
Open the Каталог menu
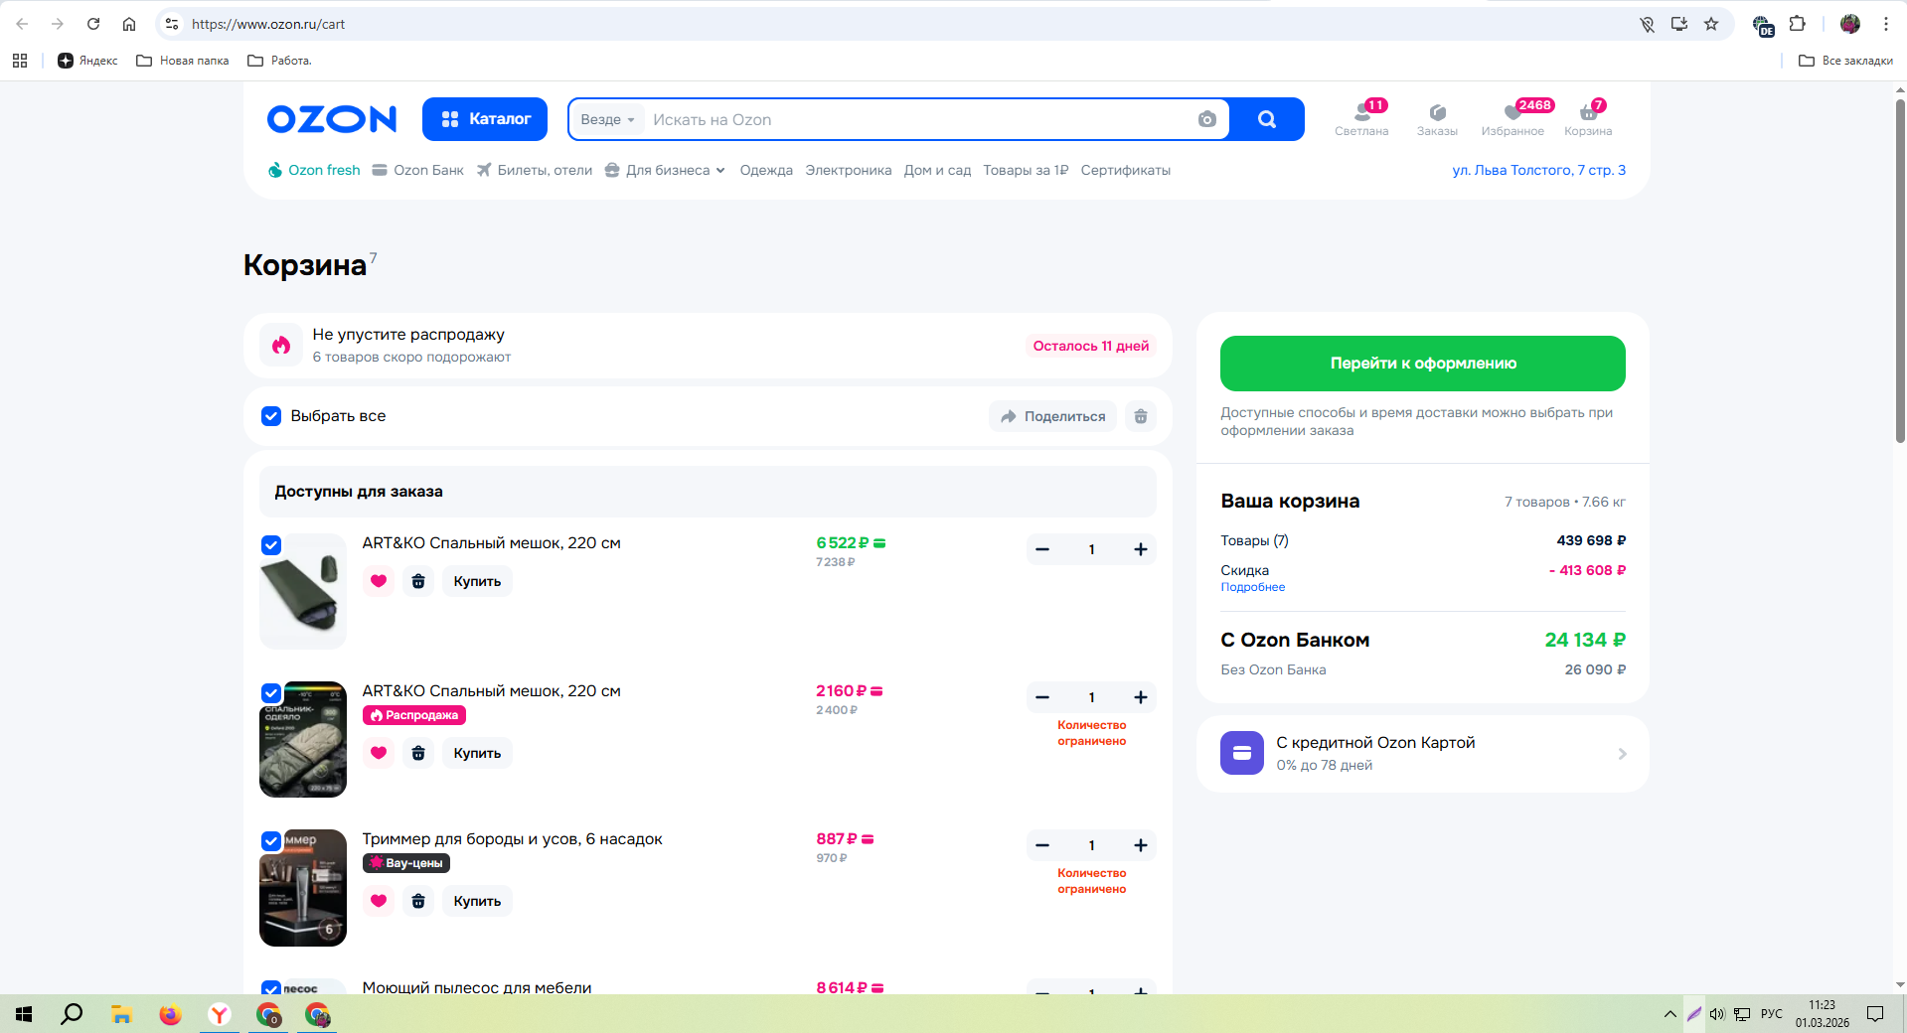click(x=485, y=119)
